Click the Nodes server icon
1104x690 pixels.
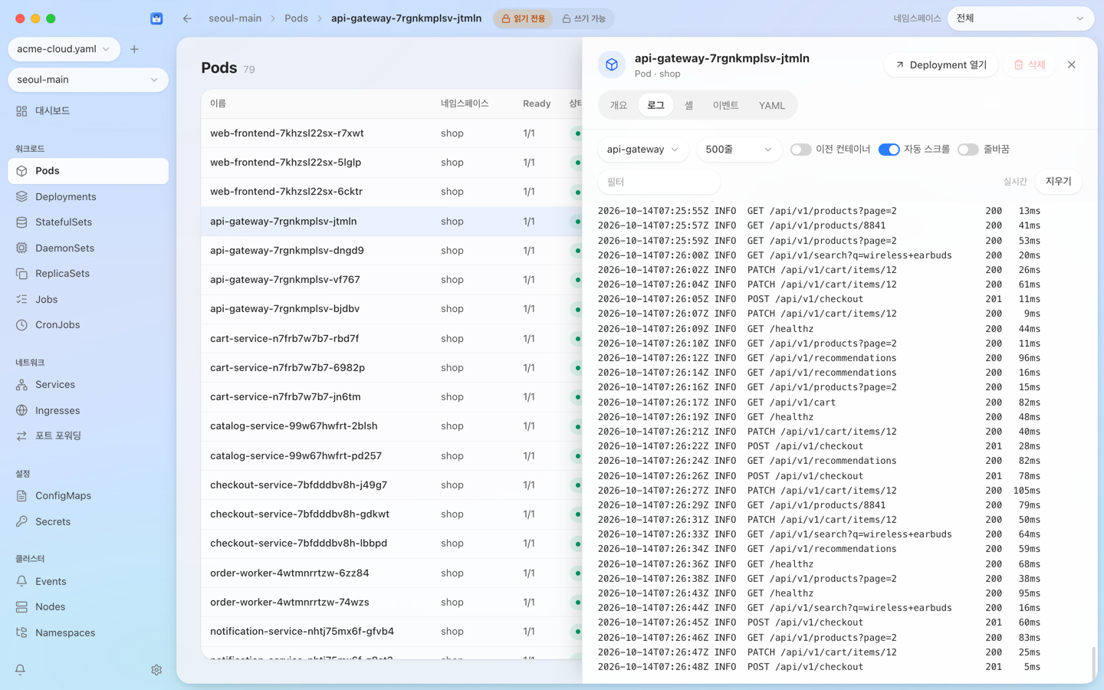pos(21,607)
